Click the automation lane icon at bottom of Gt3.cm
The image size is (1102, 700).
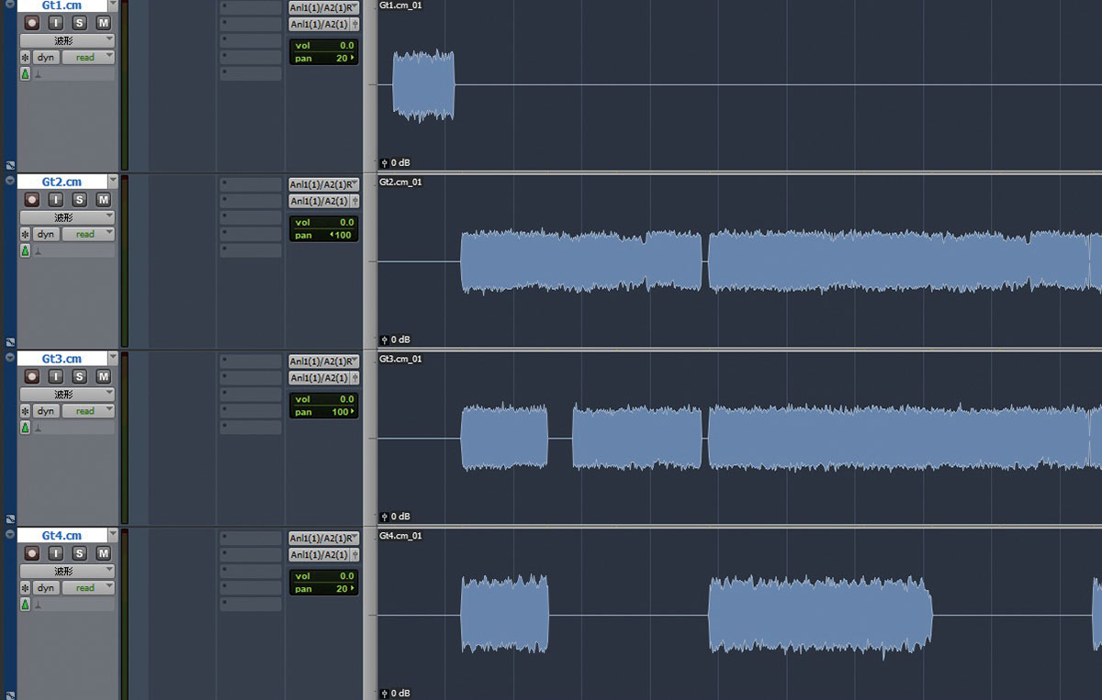click(x=9, y=520)
